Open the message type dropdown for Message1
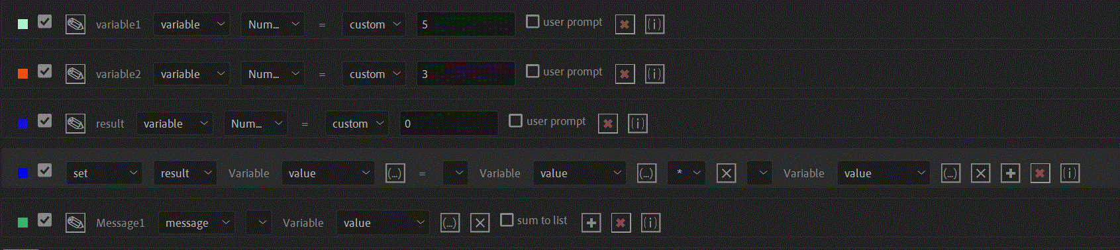The image size is (1120, 250). [197, 223]
